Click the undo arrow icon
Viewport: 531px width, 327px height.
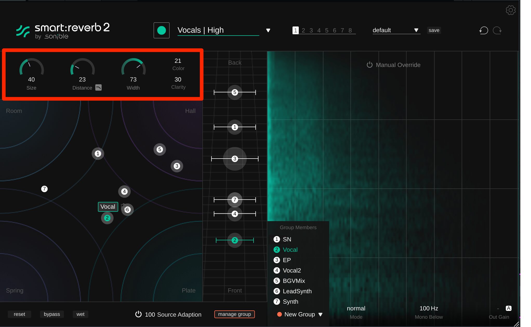coord(483,30)
